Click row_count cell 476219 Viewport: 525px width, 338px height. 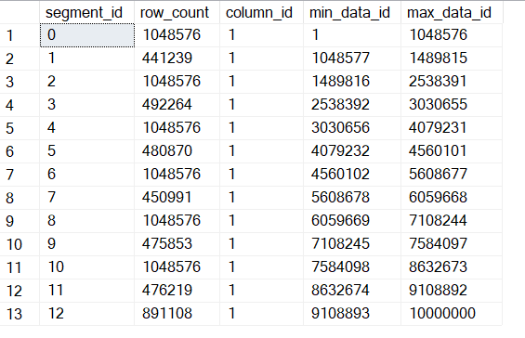click(x=177, y=291)
